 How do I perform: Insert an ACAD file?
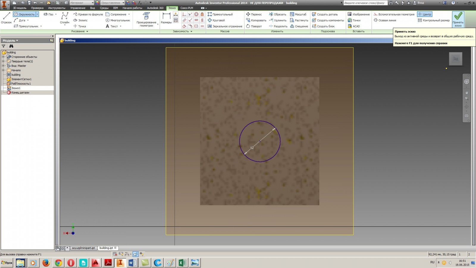click(354, 26)
